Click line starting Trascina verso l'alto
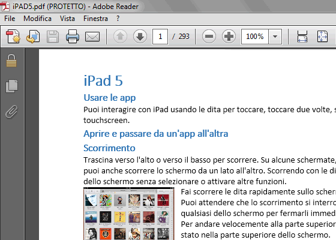The width and height of the screenshot is (336, 240). (x=210, y=160)
